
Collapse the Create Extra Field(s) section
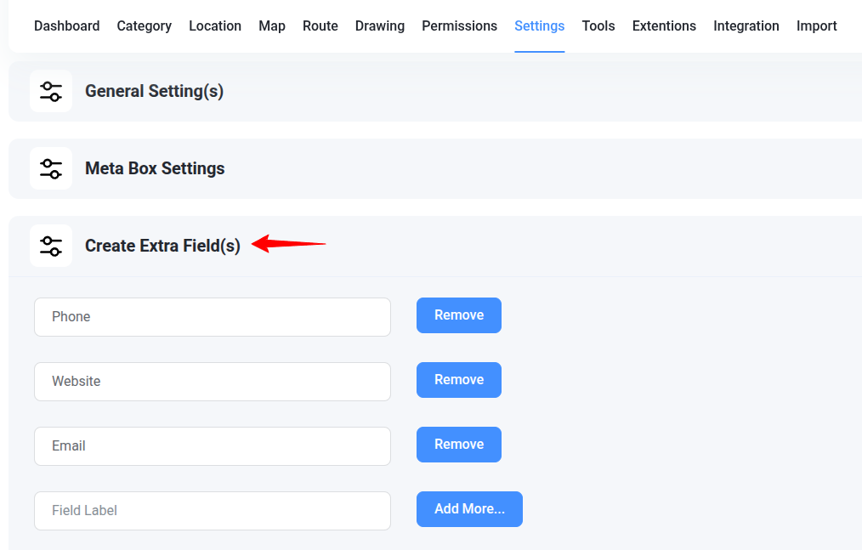pyautogui.click(x=162, y=245)
